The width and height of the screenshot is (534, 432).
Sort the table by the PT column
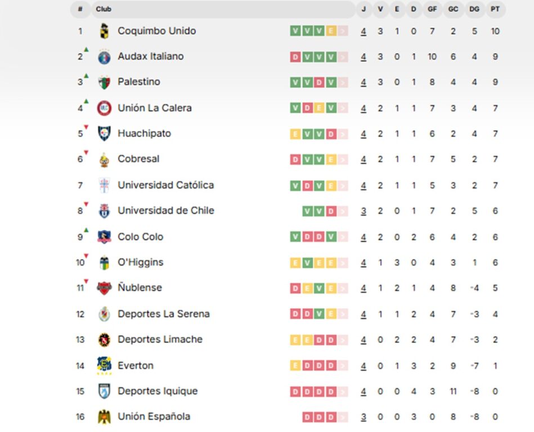click(495, 9)
